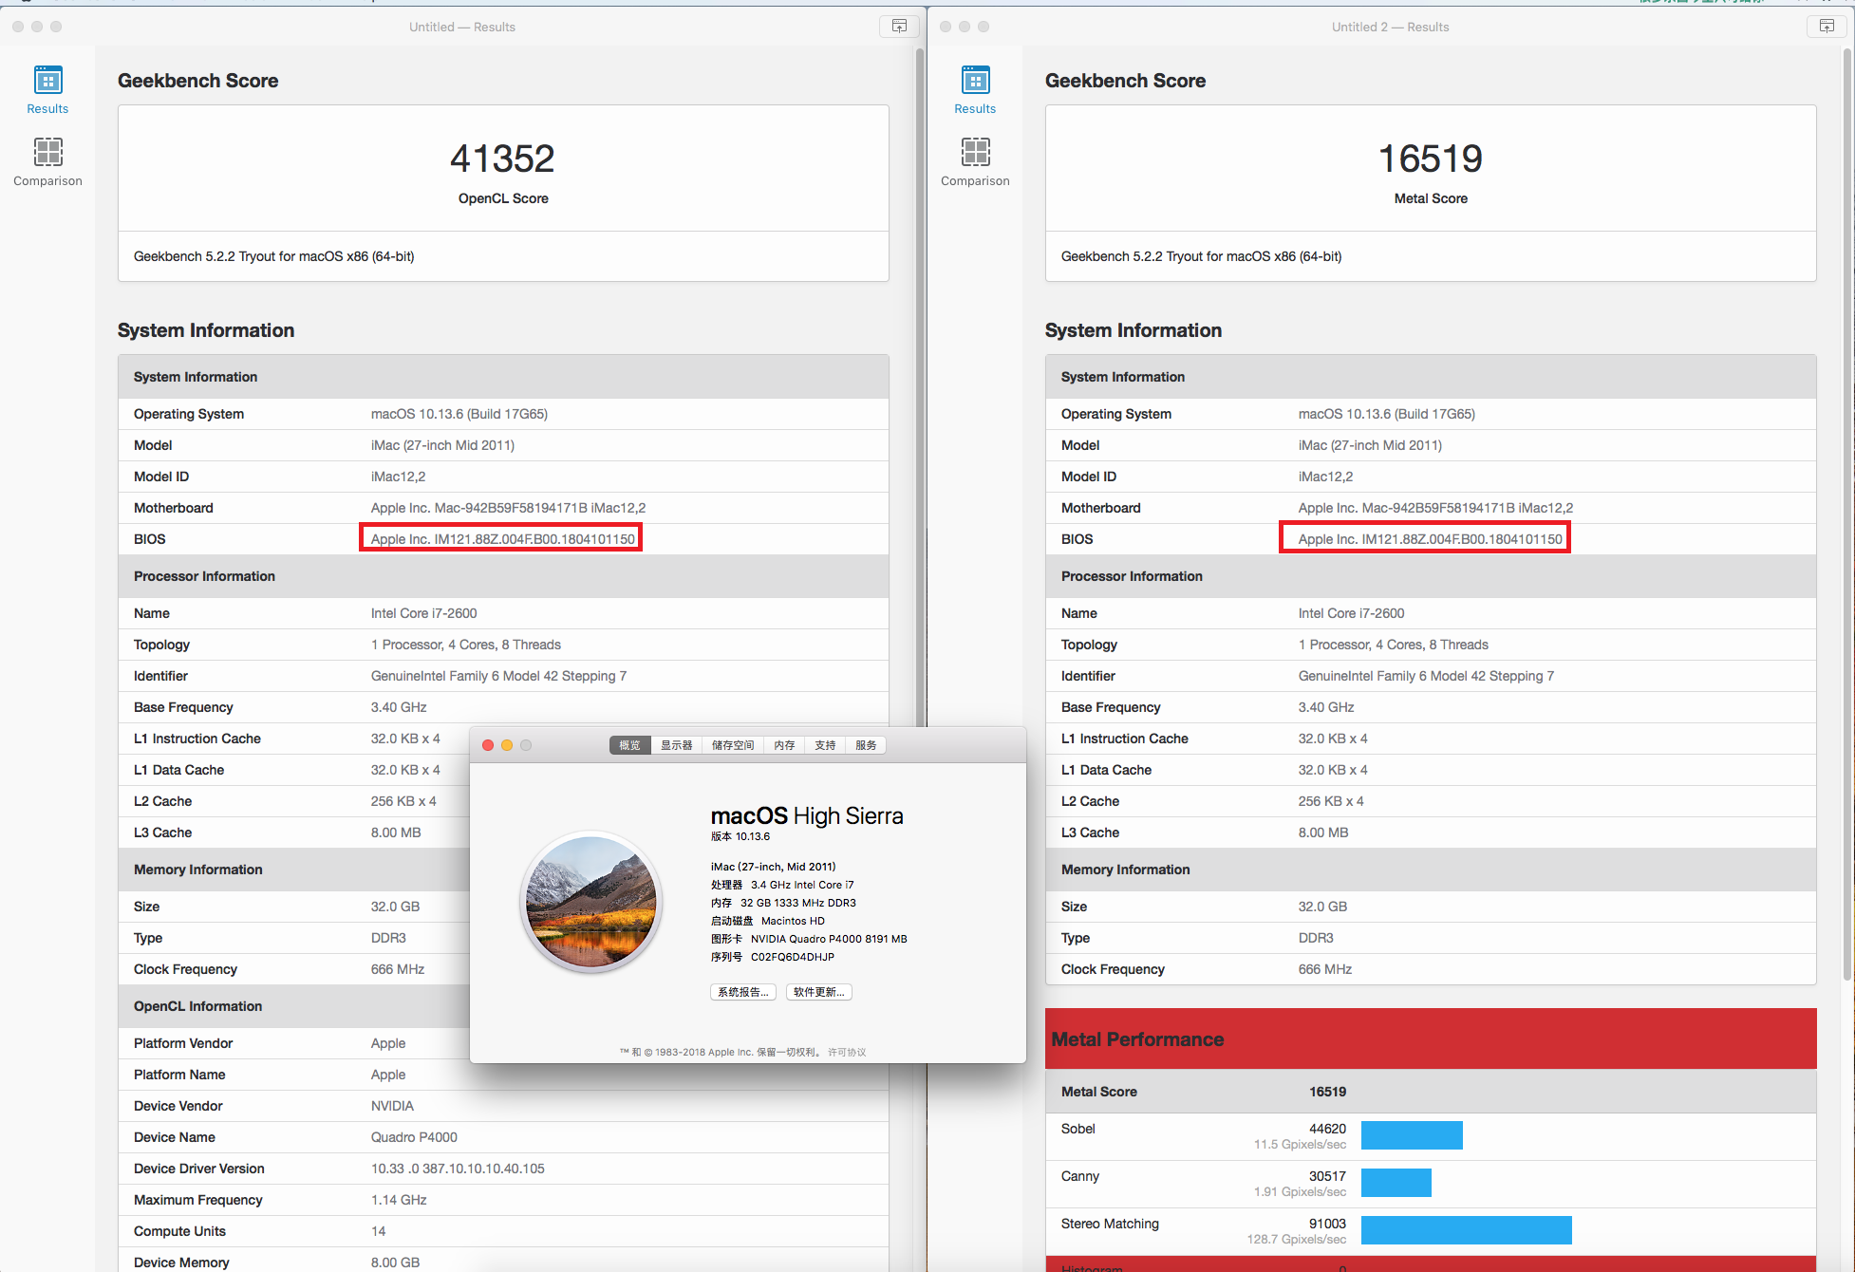
Task: Open the 许可协议 license link
Action: pos(847,1052)
